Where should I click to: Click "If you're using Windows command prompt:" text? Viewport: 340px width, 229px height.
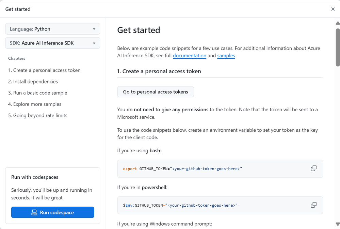pyautogui.click(x=165, y=224)
